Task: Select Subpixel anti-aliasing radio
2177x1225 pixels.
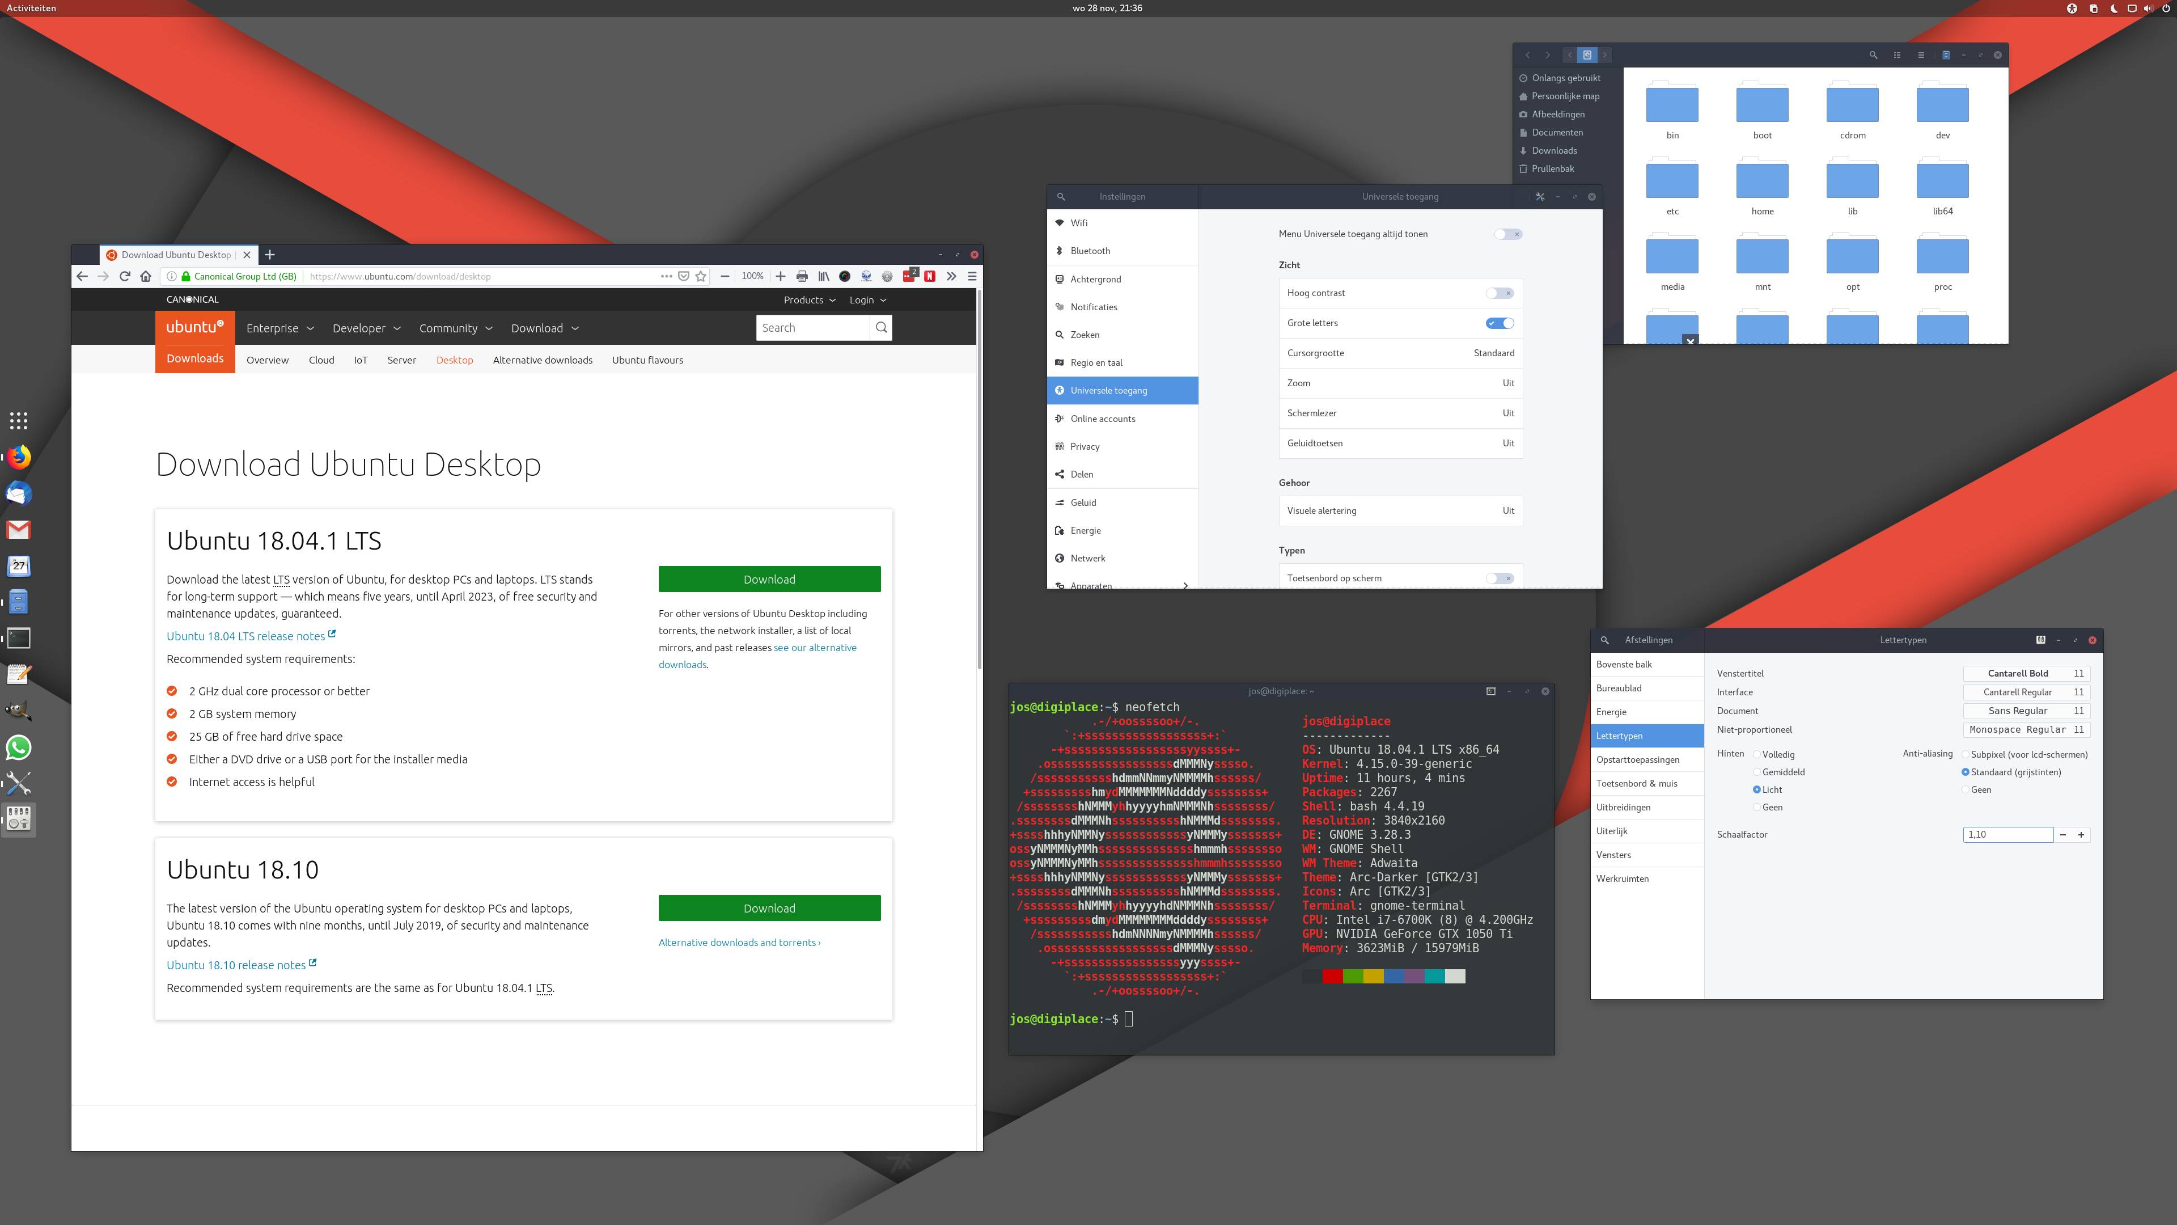Action: pos(1966,754)
